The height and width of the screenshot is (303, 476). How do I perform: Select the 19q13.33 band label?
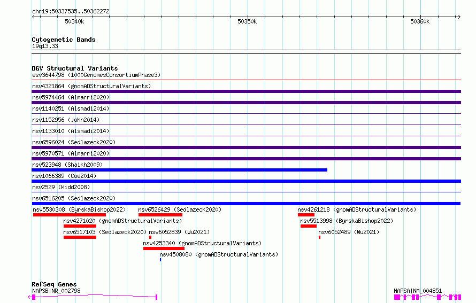tap(45, 46)
